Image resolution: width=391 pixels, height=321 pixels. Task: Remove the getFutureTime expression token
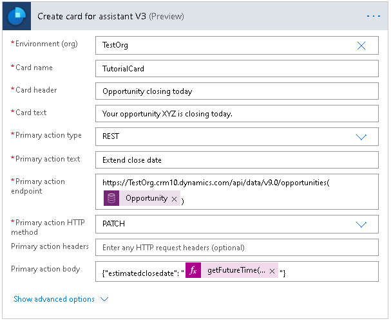[272, 271]
